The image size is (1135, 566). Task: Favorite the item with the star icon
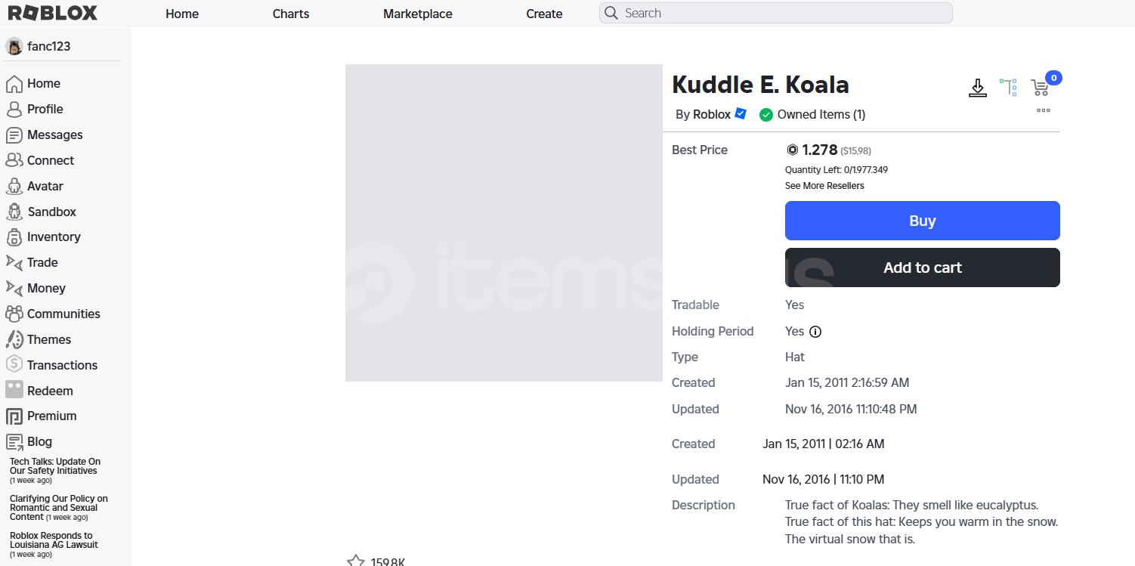click(355, 561)
